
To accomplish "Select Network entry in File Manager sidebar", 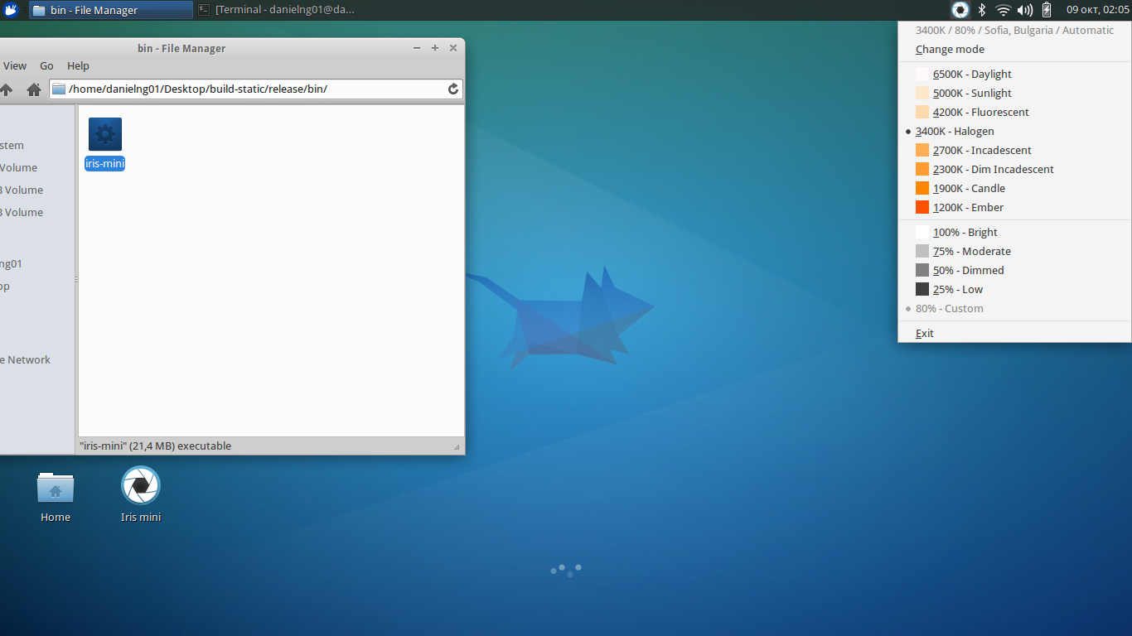I will 25,359.
